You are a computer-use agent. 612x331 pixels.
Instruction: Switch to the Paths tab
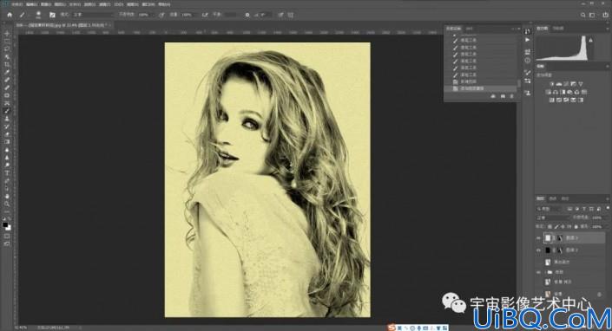(565, 198)
